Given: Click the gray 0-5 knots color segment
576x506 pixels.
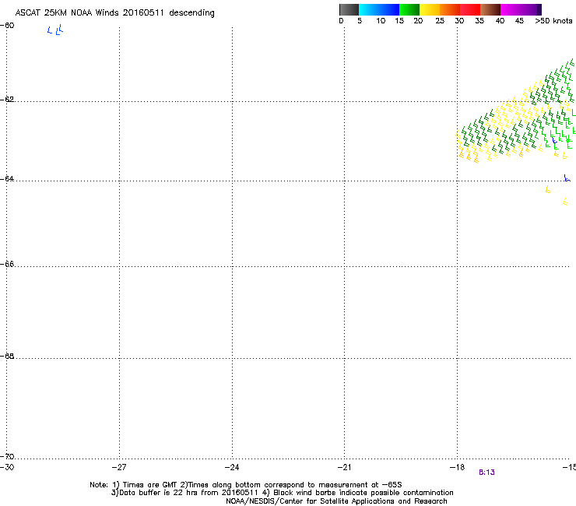Looking at the screenshot, I should [x=349, y=9].
